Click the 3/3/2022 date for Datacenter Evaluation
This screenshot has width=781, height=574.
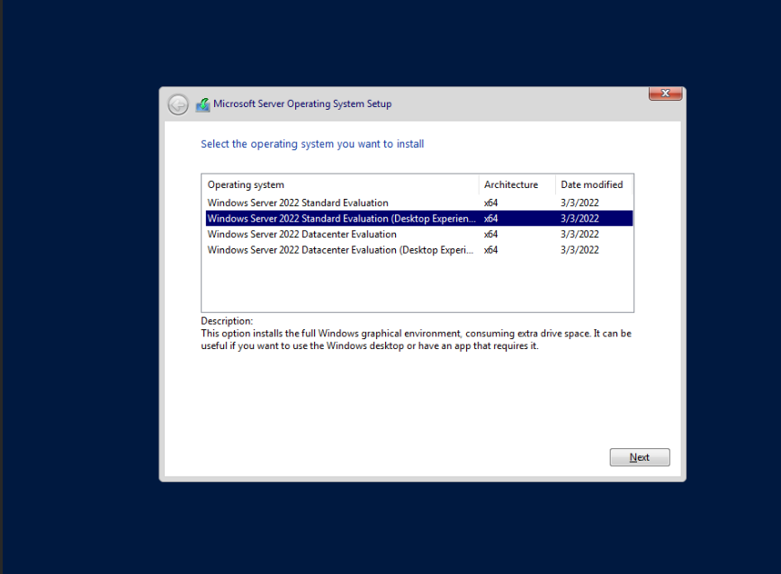[579, 234]
